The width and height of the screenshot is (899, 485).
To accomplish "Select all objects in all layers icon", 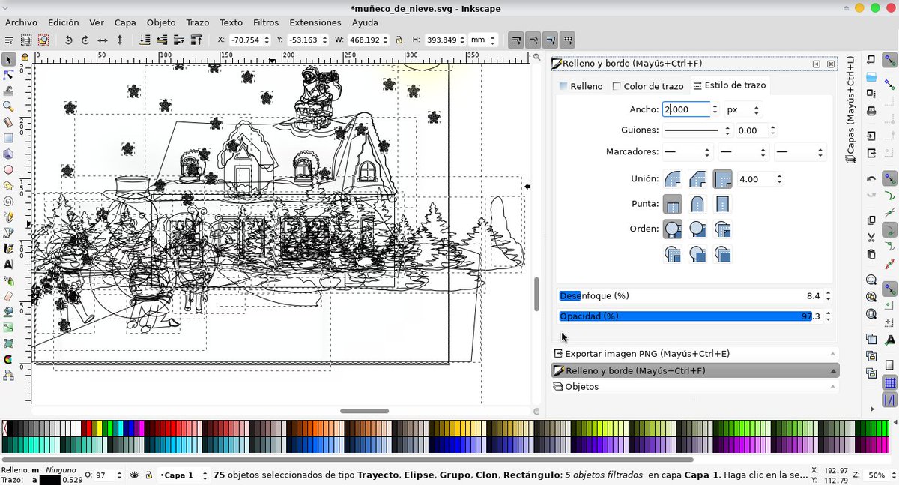I will (26, 40).
